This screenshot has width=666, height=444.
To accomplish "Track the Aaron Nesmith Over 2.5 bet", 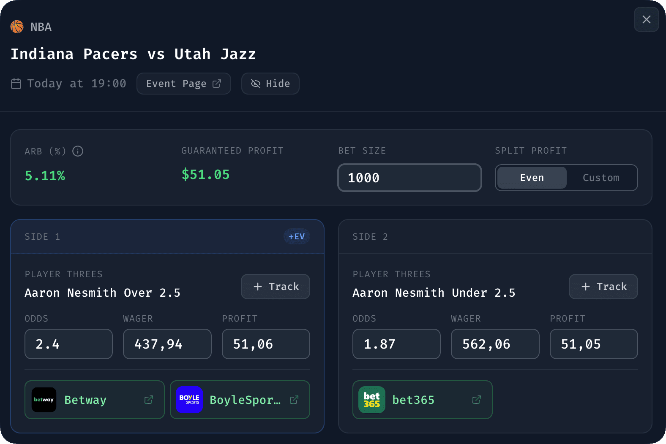I will click(x=275, y=287).
